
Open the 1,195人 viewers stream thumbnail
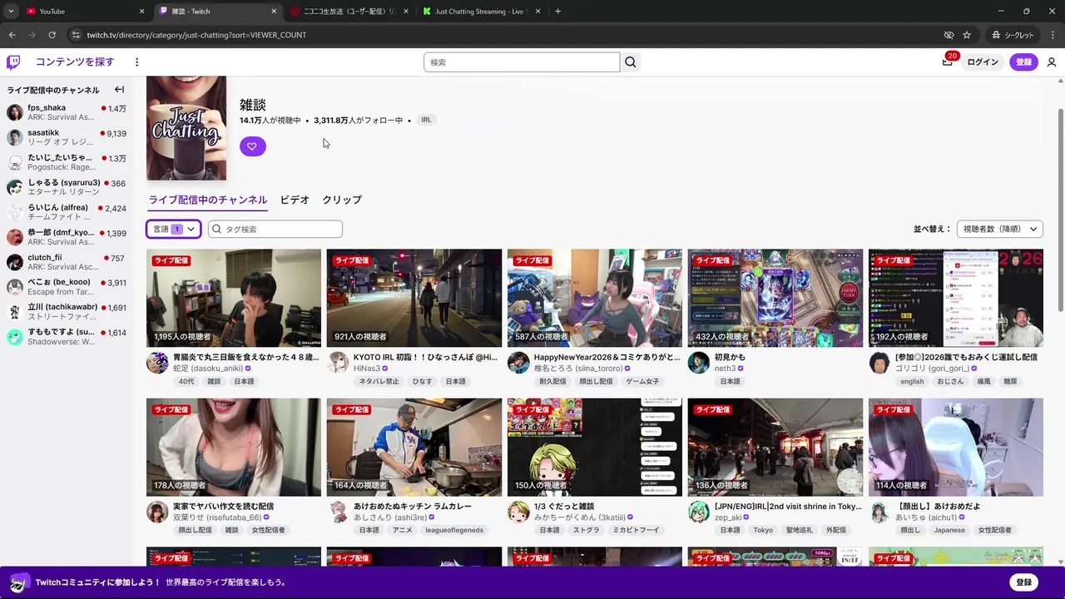(234, 298)
